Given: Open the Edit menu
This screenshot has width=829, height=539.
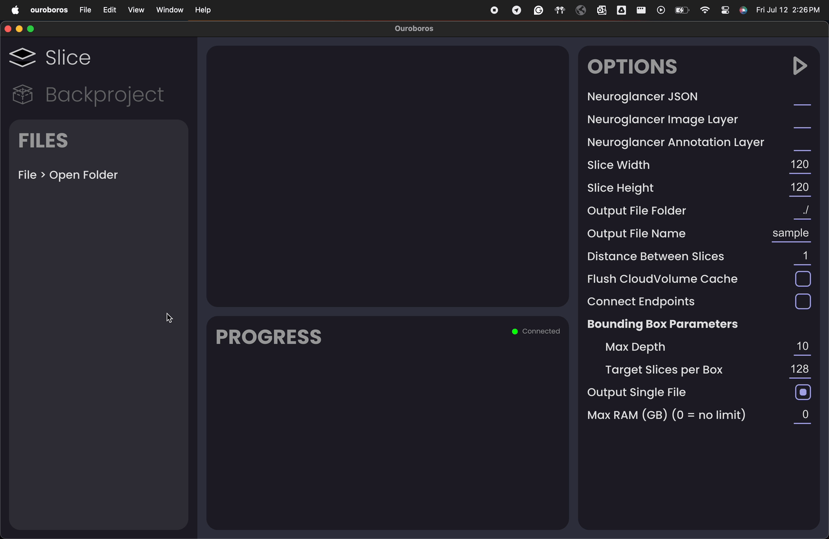Looking at the screenshot, I should point(109,10).
